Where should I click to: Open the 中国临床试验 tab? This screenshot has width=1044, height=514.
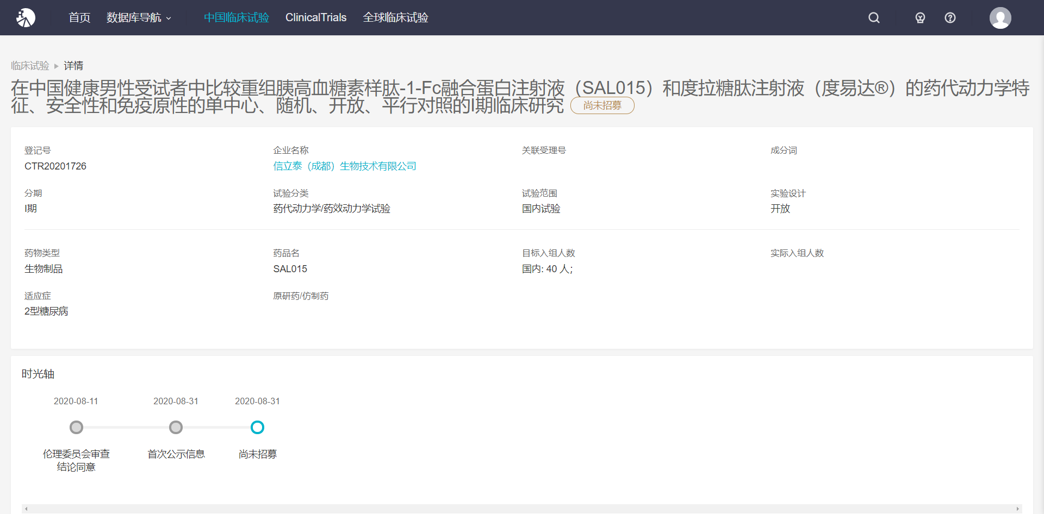tap(237, 17)
